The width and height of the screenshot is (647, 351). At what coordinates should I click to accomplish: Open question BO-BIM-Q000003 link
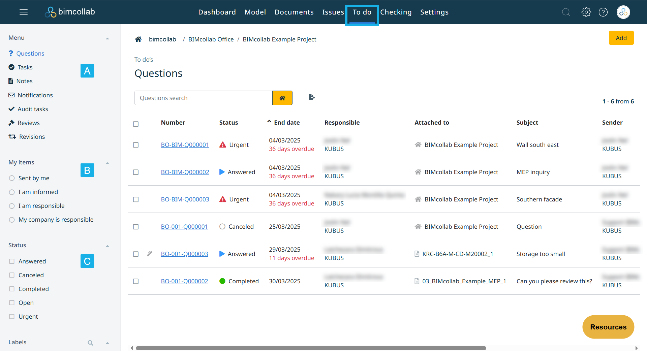[x=185, y=199]
